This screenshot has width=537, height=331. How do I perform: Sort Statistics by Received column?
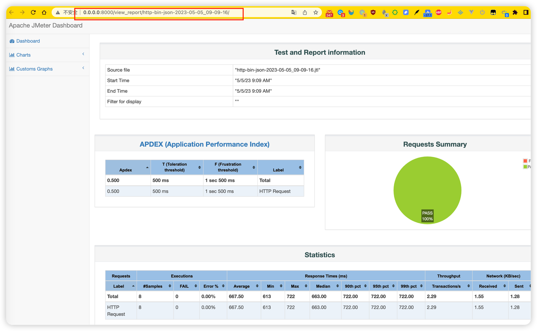pyautogui.click(x=490, y=286)
